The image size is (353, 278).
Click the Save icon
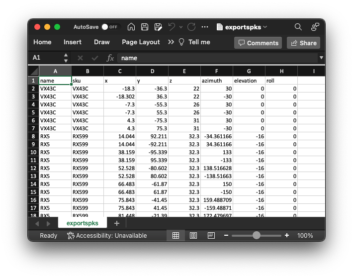tap(145, 27)
